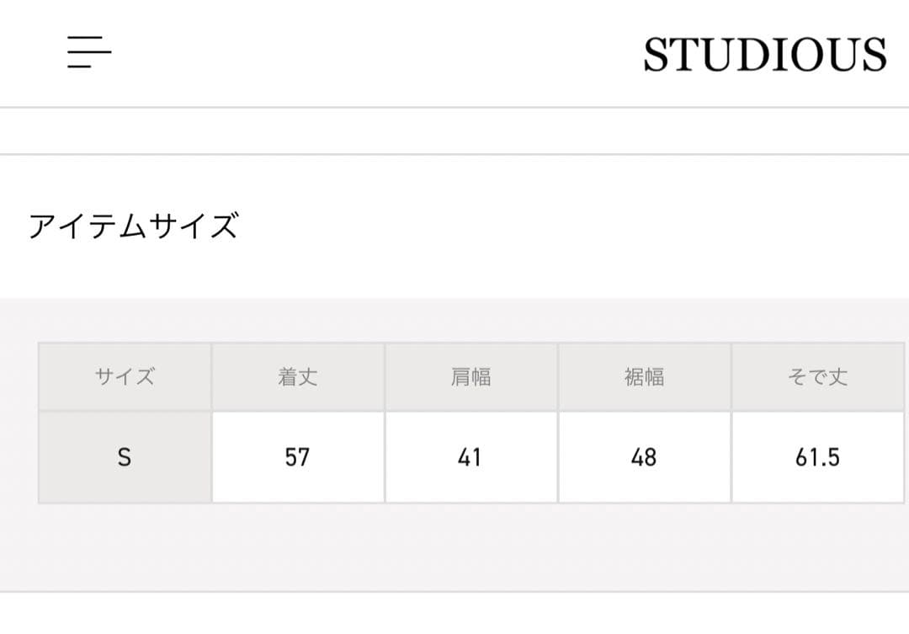Screen dimensions: 909x634
Task: Open the hamburger menu icon
Action: (89, 52)
